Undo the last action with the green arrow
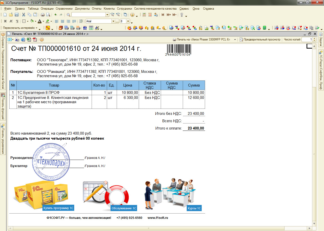Screen dimensions: 324x231 click(56, 15)
